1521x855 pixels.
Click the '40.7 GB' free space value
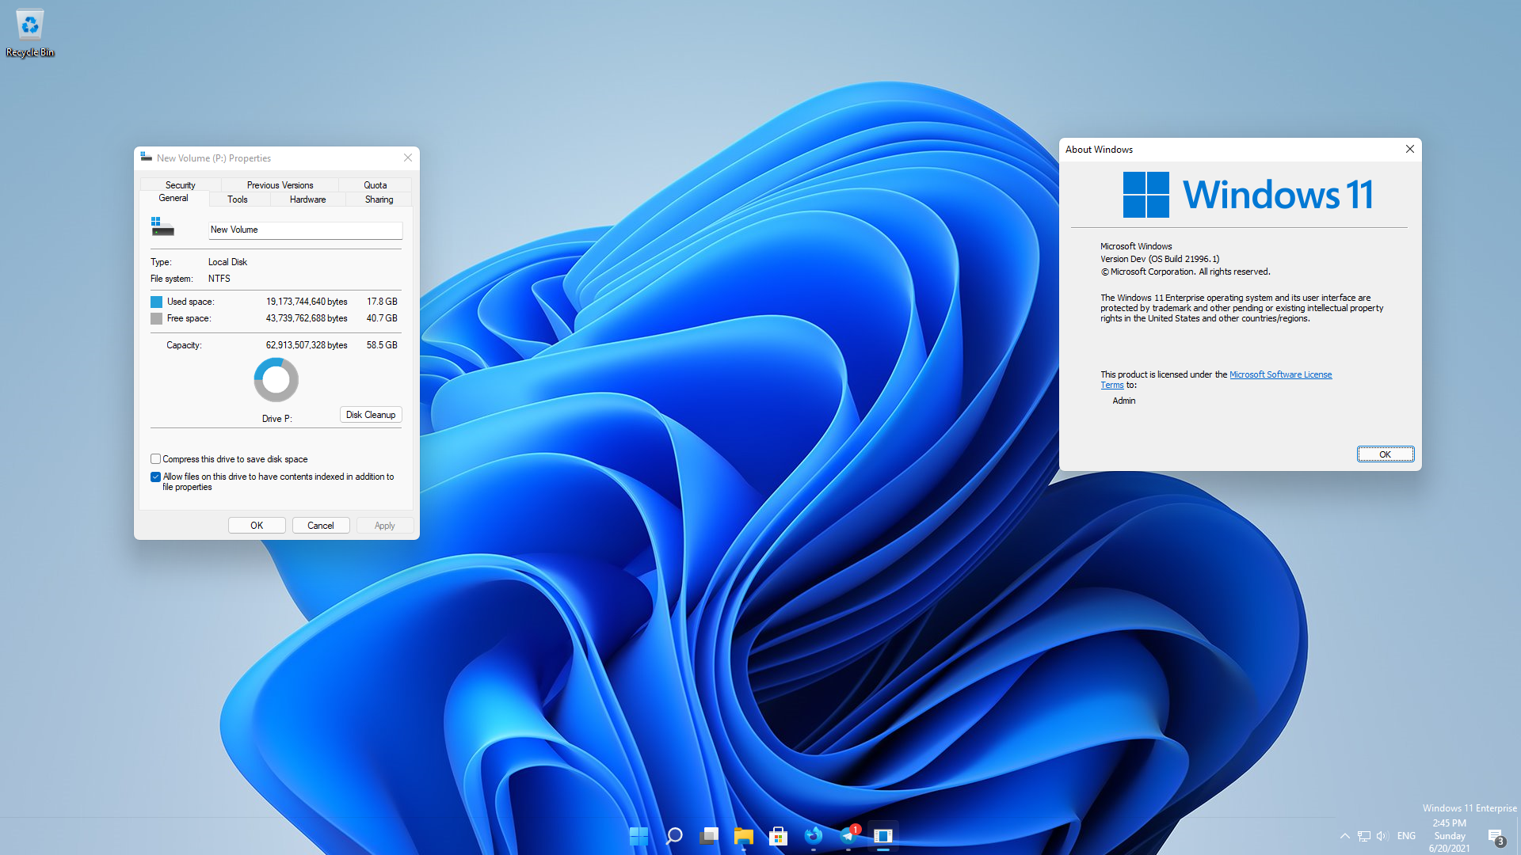[x=382, y=318]
